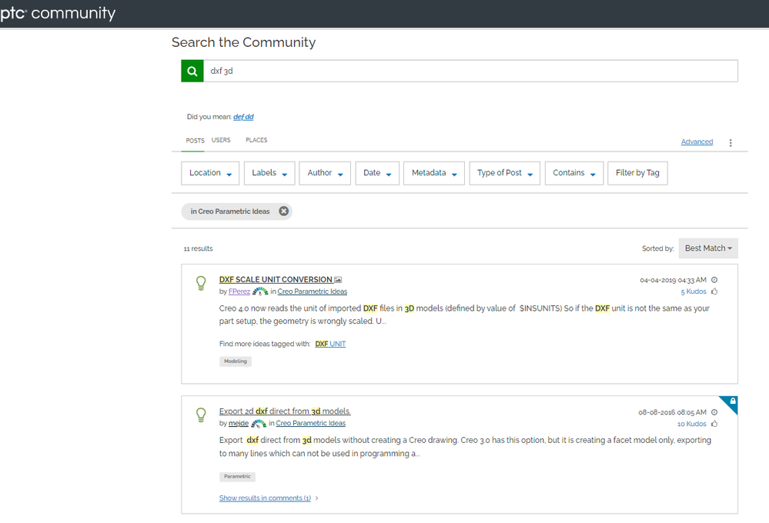Image resolution: width=769 pixels, height=523 pixels.
Task: Open the Export 2d dxf direct post
Action: coord(285,411)
